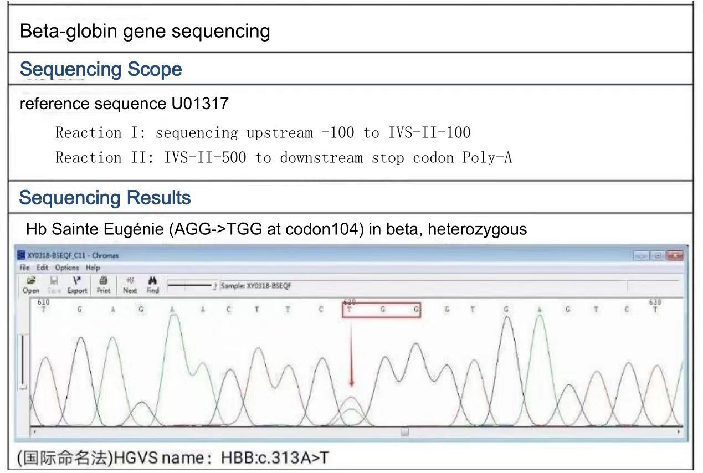Click the right scroll arrow under the chromatogram
The image size is (703, 473).
pos(680,431)
